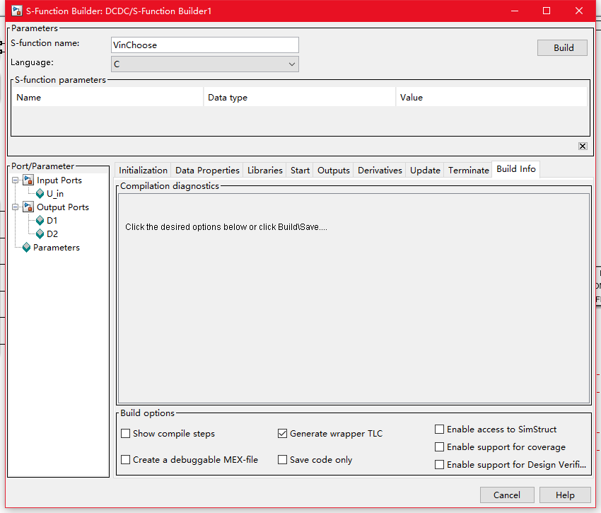Click the S-Function Builder title bar icon
This screenshot has height=513, width=601.
tap(16, 11)
